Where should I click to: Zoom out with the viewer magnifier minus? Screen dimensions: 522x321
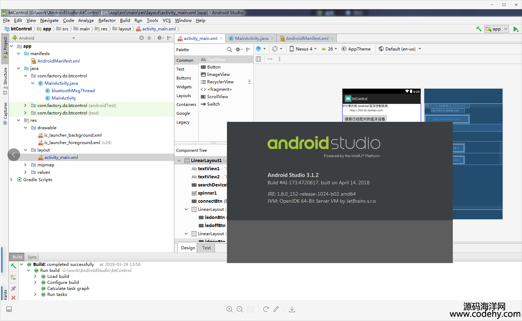pos(240,309)
